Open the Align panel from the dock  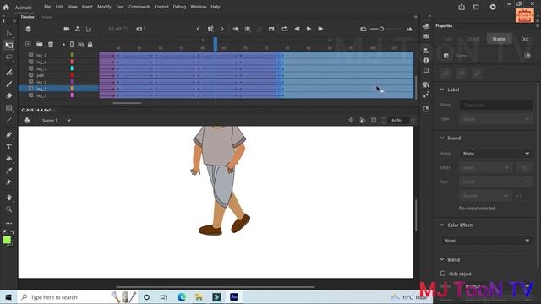(x=426, y=51)
